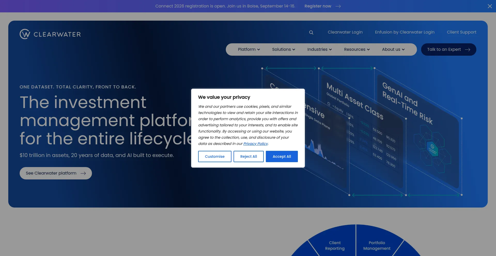The width and height of the screenshot is (496, 256).
Task: Expand the Solutions menu chevron
Action: coord(294,49)
